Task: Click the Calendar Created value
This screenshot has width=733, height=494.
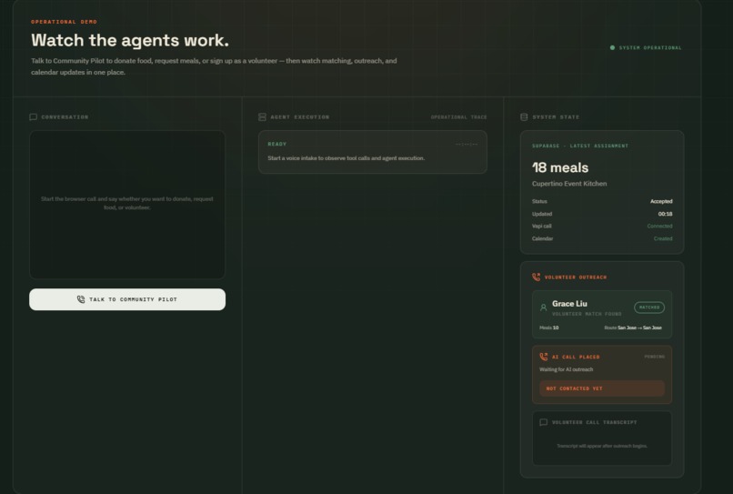Action: (x=663, y=238)
